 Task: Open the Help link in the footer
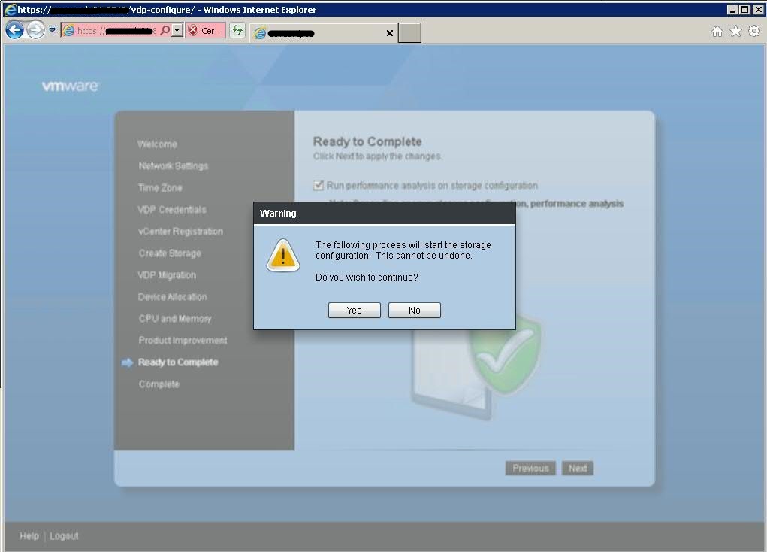pos(29,536)
